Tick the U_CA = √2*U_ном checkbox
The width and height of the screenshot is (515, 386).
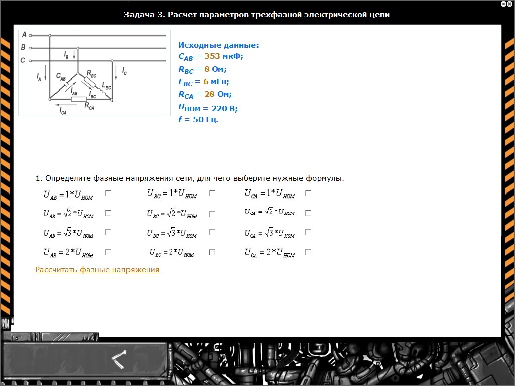pos(308,213)
